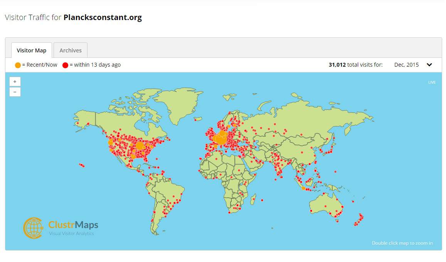Click the large orange marker over Western Europe
Screen dimensions: 446x262
[x=221, y=138]
